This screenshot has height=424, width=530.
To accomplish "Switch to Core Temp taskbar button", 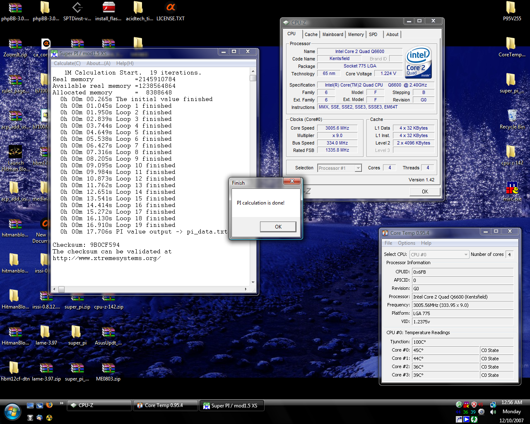I will [x=165, y=406].
